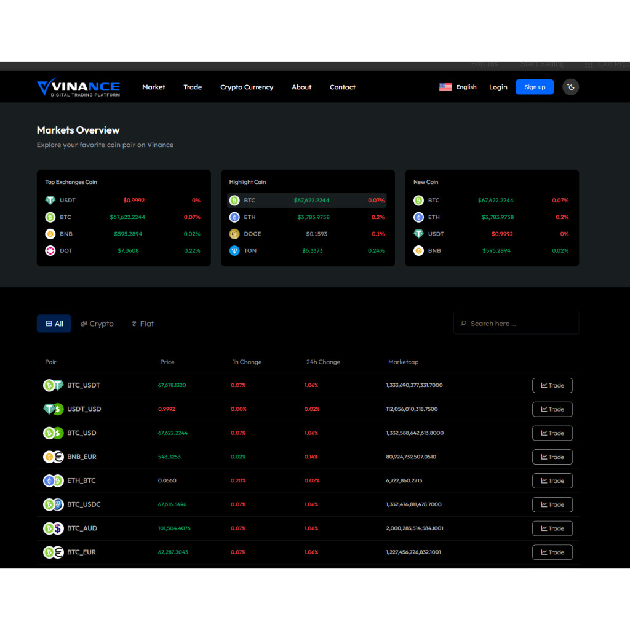Click the BNB icon in New Coin panel
Screen dimensions: 630x630
click(418, 250)
